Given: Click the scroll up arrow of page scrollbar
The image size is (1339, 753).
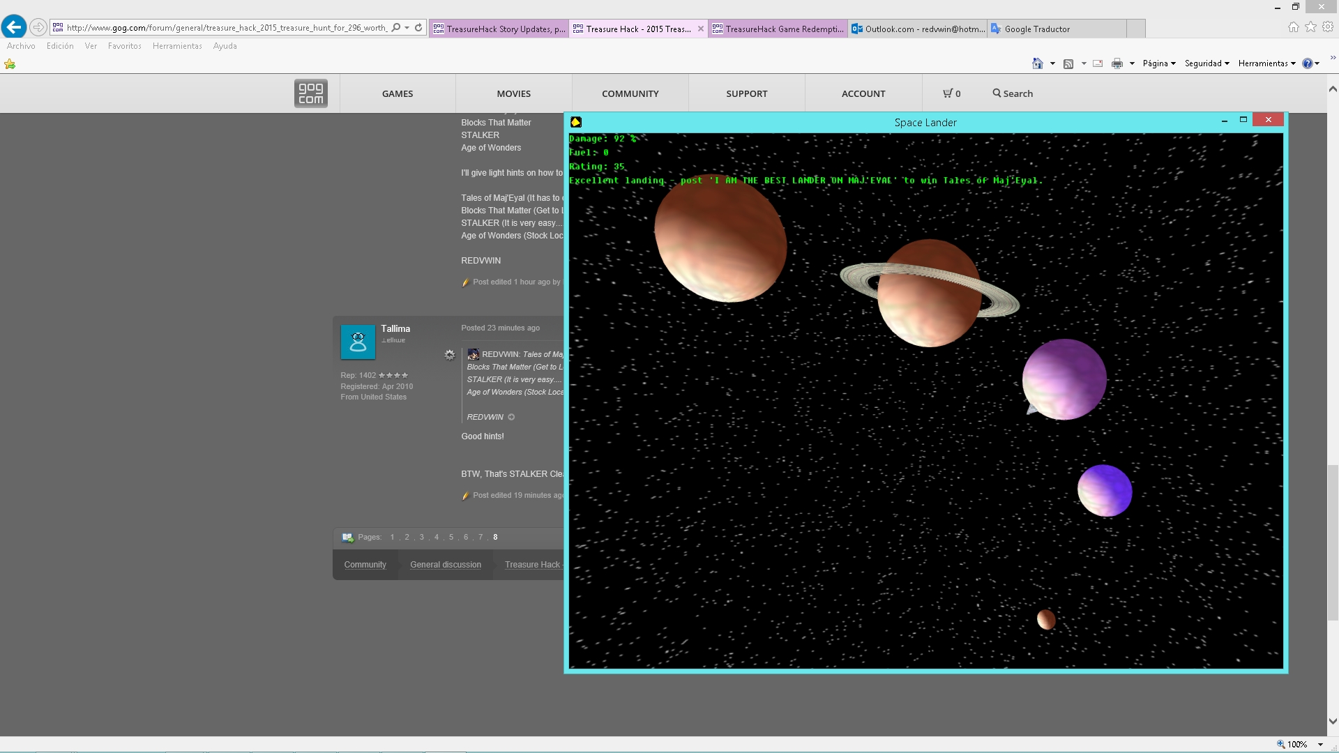Looking at the screenshot, I should point(1333,89).
